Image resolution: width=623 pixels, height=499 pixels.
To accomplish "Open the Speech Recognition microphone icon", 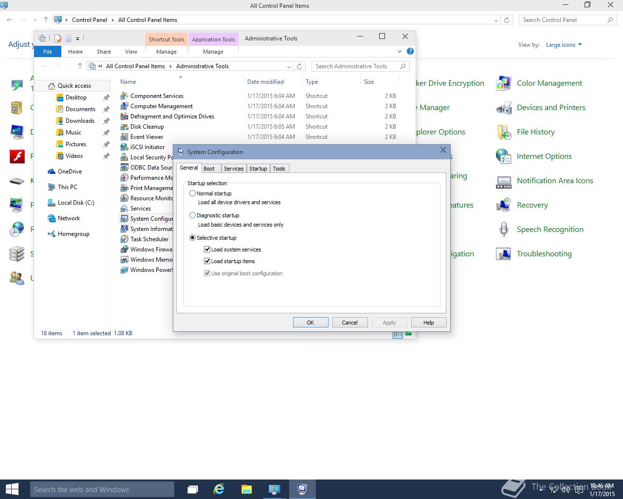I will (503, 230).
